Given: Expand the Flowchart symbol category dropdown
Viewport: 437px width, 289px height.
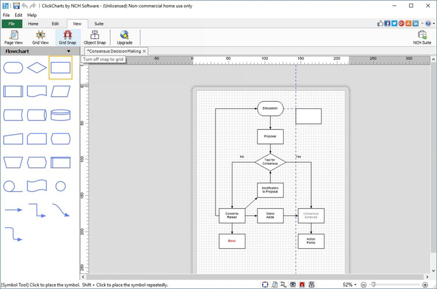Looking at the screenshot, I should pos(69,51).
